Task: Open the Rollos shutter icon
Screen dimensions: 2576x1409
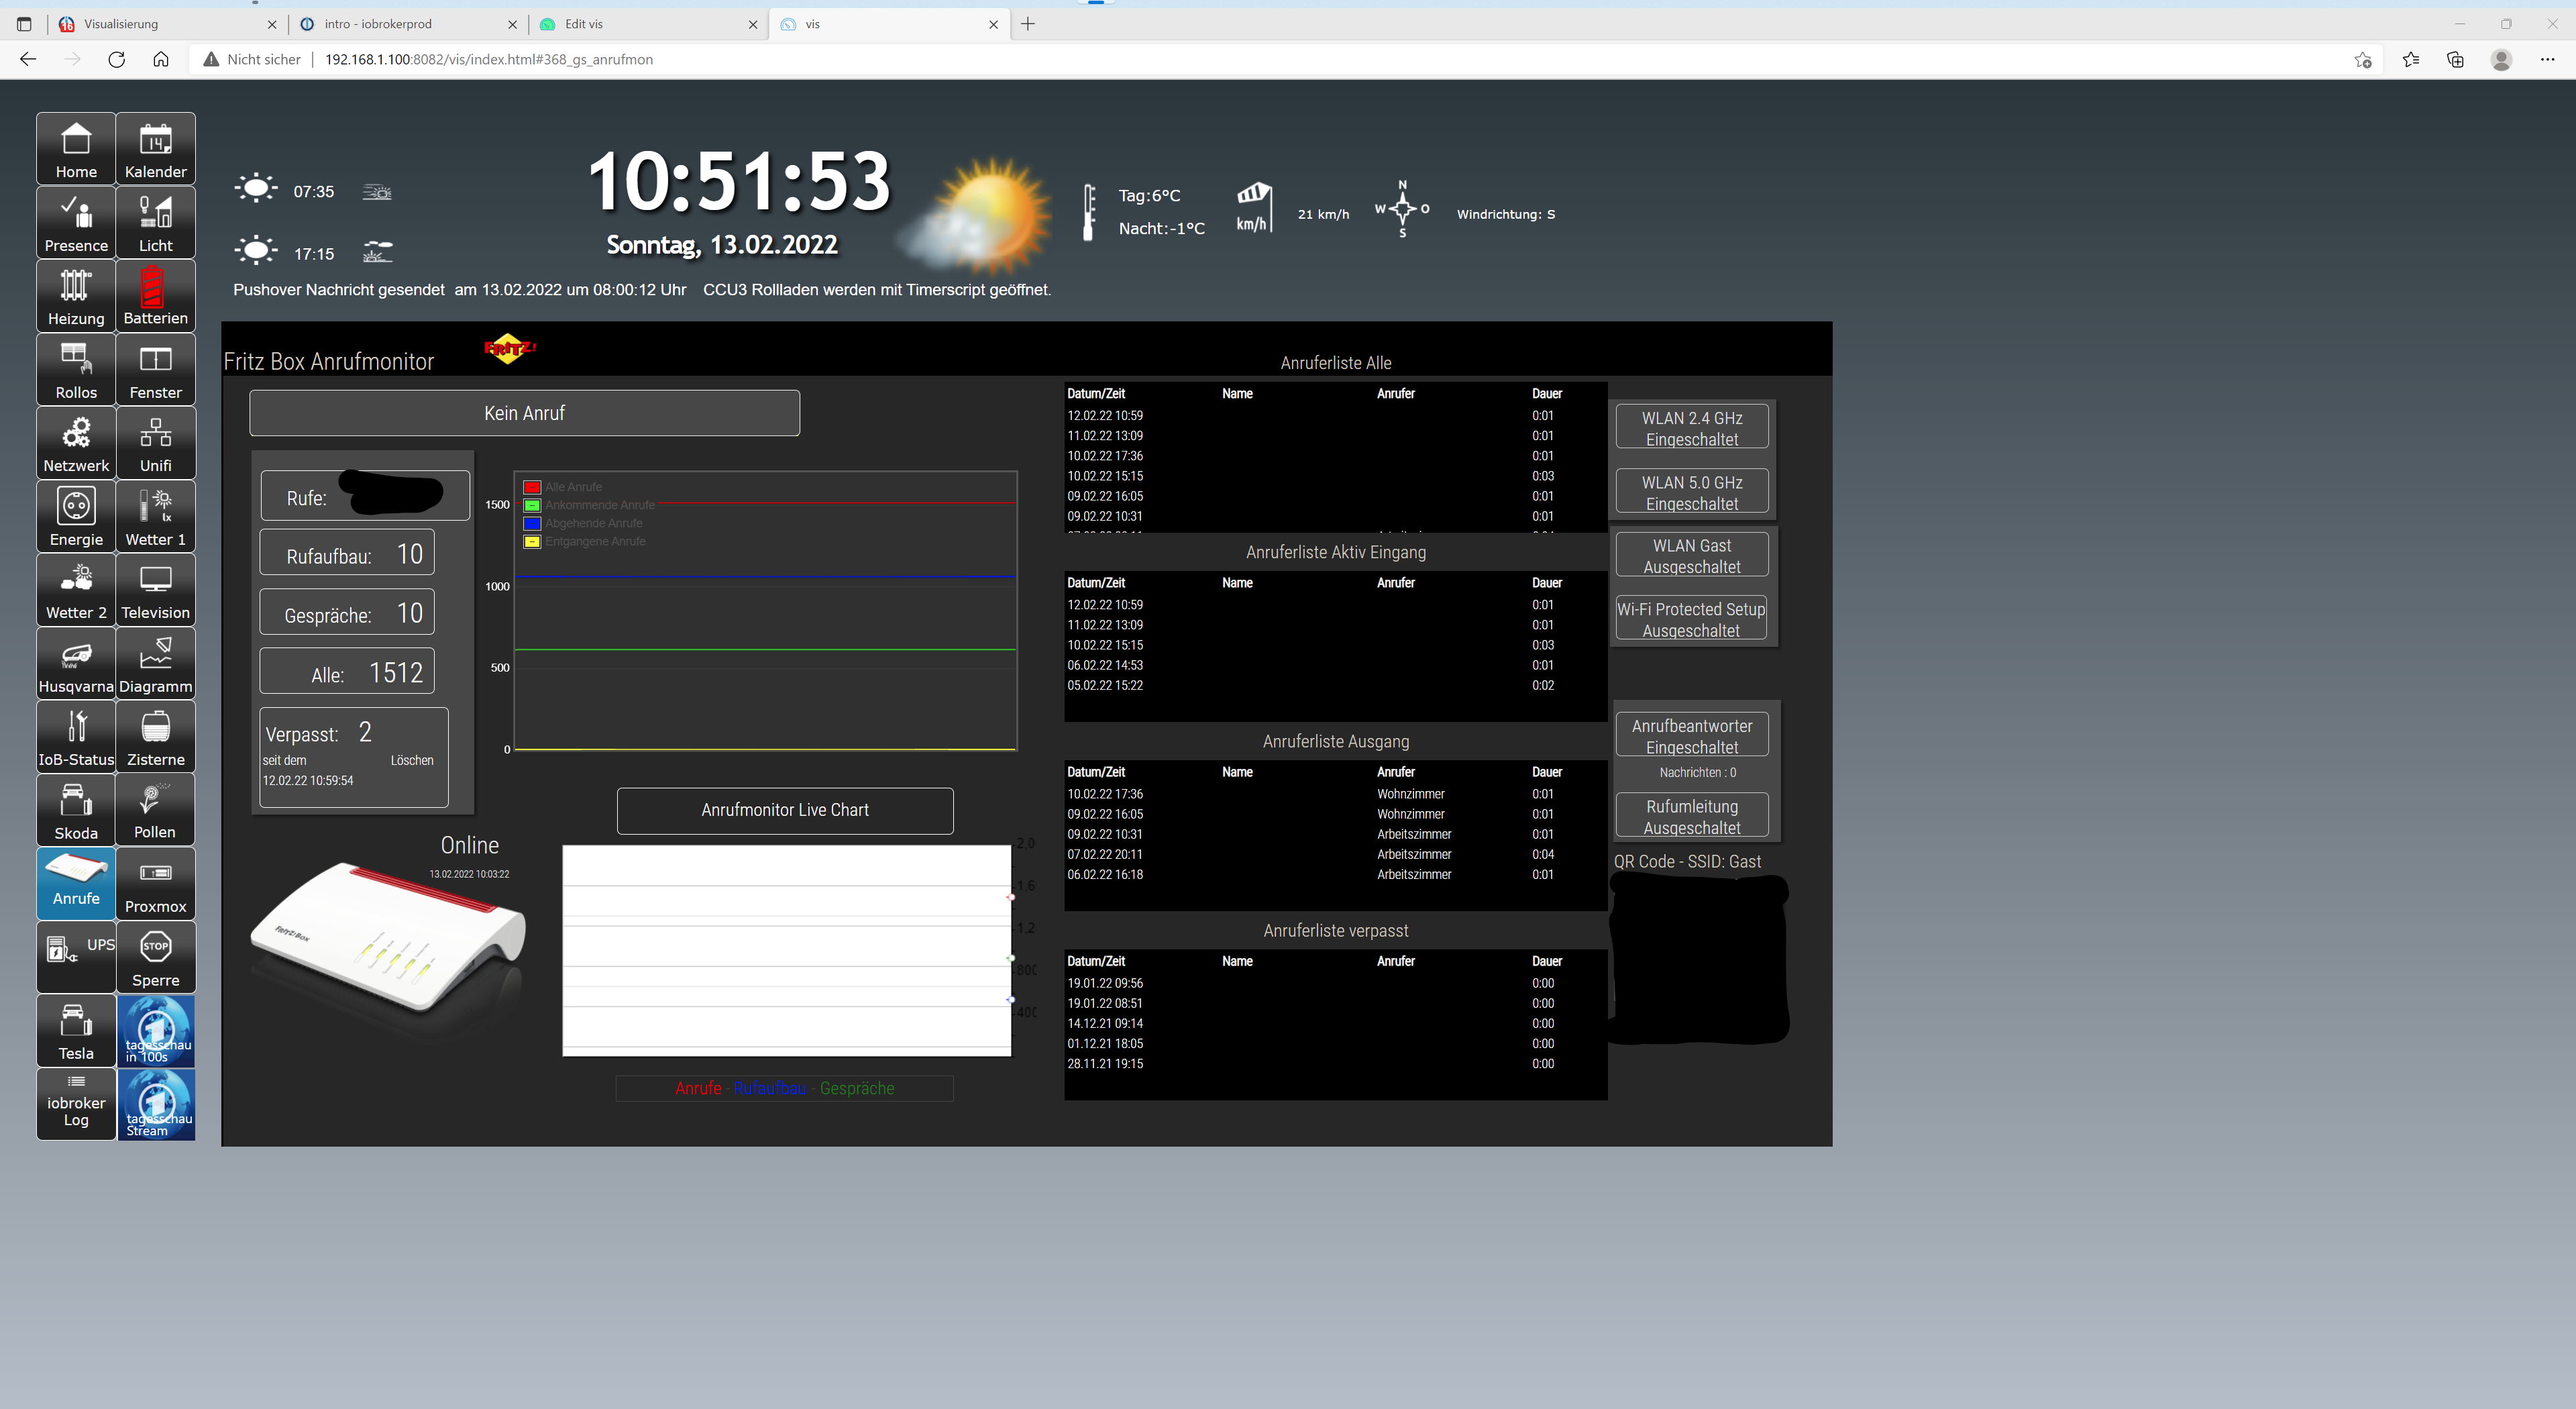Action: coord(76,369)
